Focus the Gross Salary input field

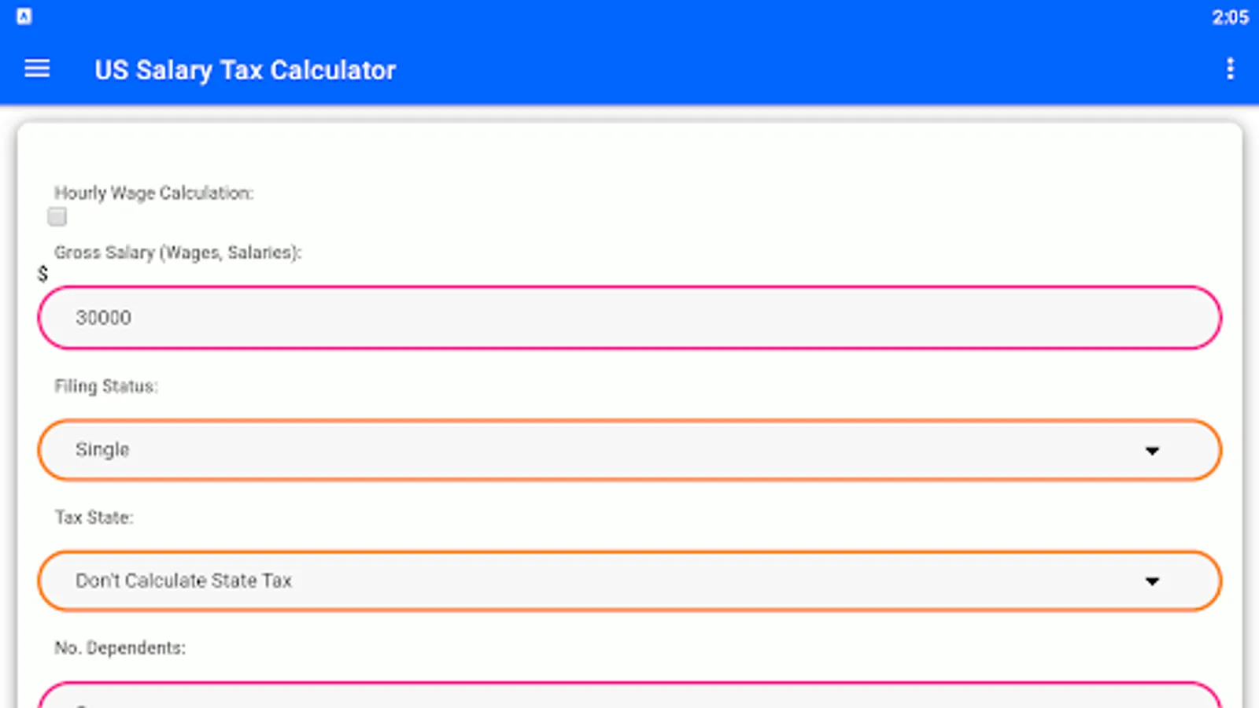(x=629, y=318)
